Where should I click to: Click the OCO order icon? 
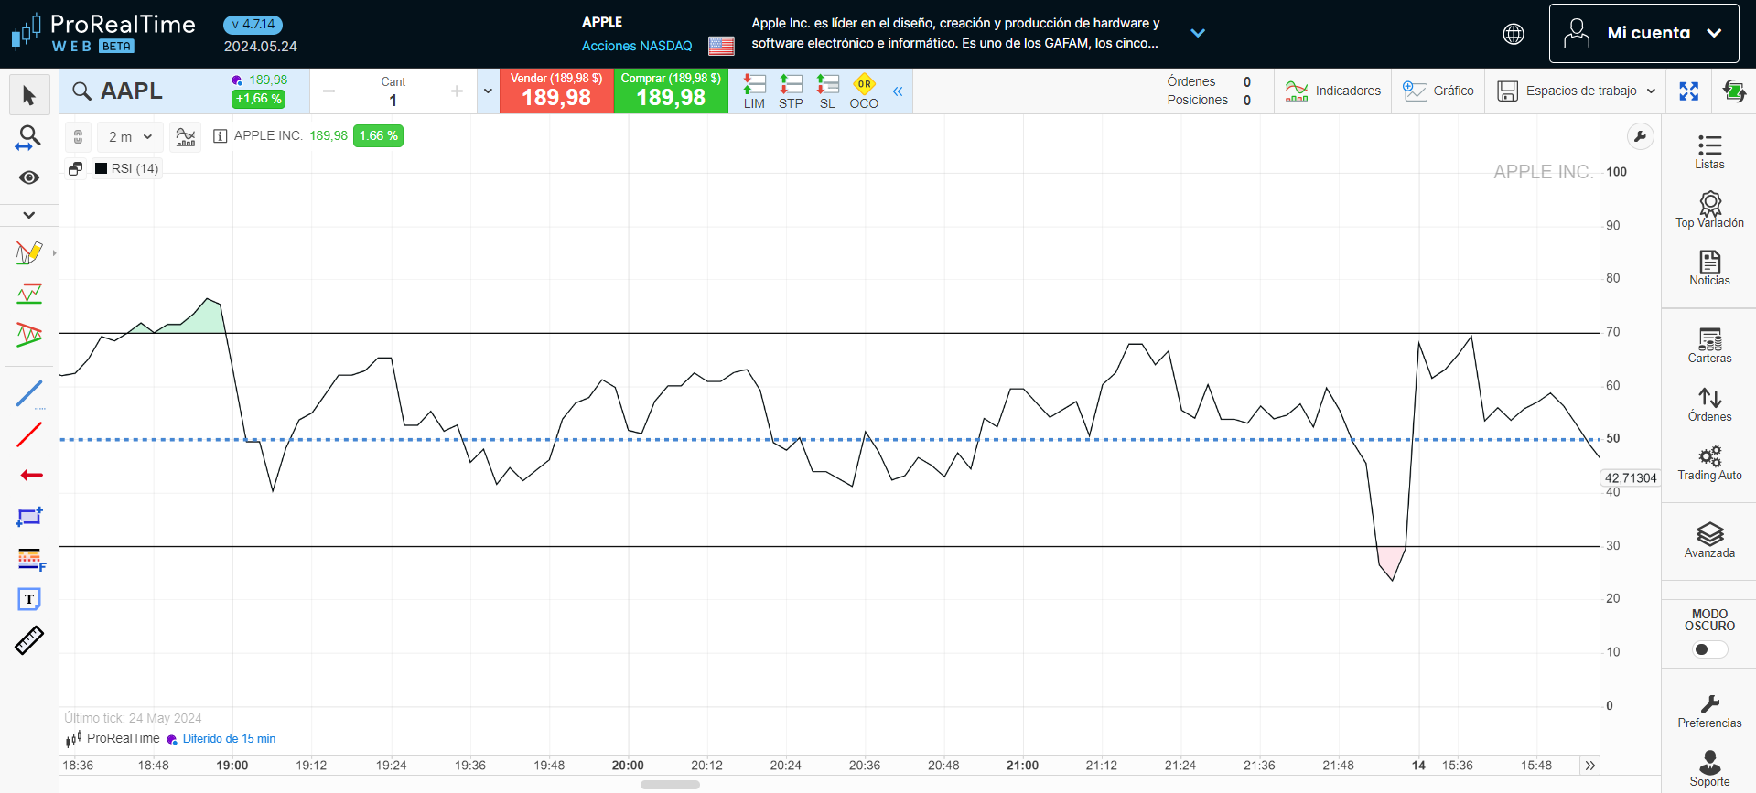pyautogui.click(x=863, y=91)
